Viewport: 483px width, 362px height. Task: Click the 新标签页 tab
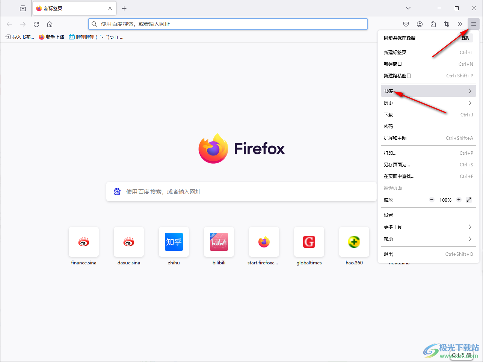pyautogui.click(x=74, y=8)
